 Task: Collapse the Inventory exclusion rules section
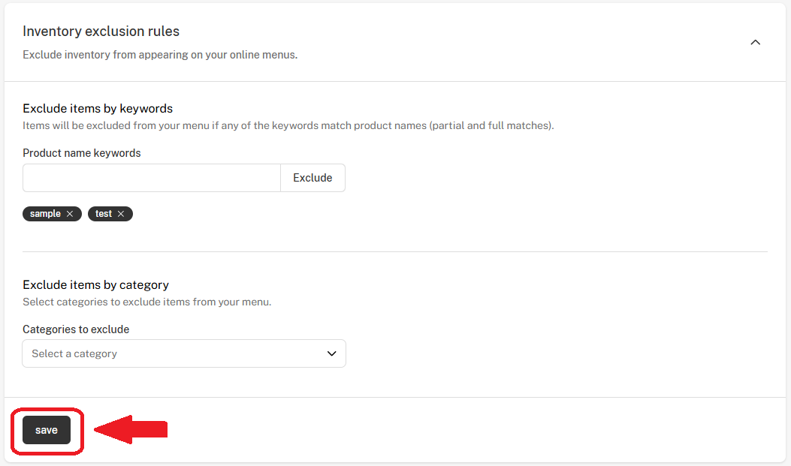[755, 43]
